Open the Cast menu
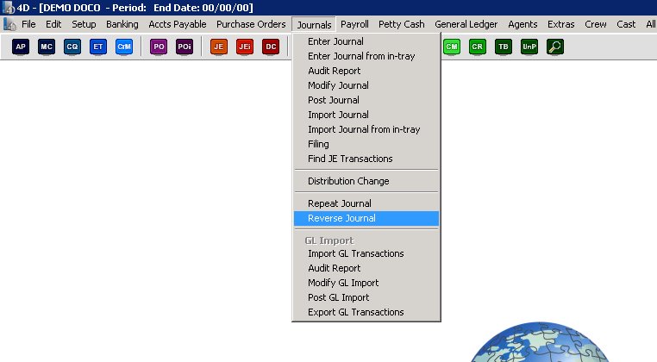This screenshot has width=657, height=362. (626, 24)
